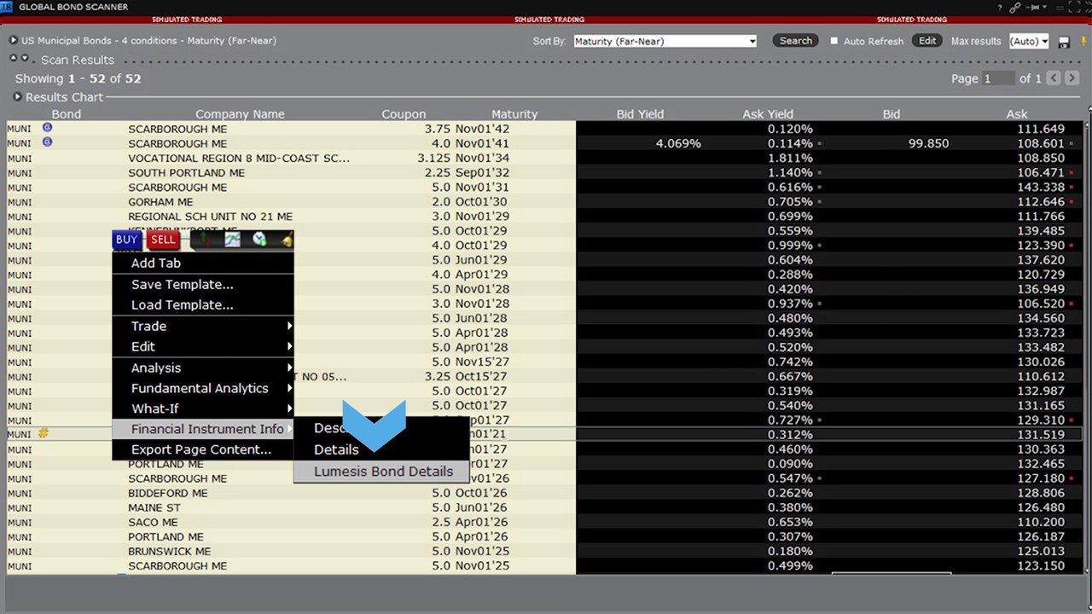This screenshot has height=614, width=1092.
Task: Open the Sort By Maturity dropdown
Action: pyautogui.click(x=665, y=41)
